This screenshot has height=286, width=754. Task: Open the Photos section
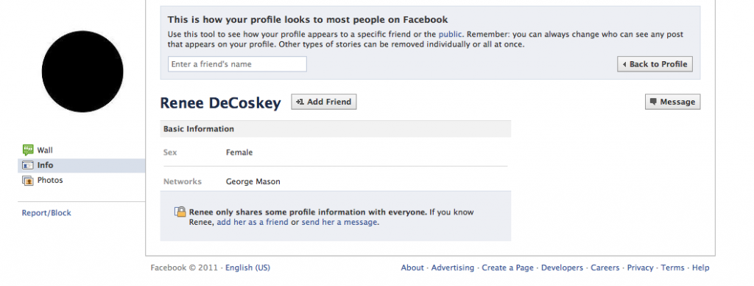50,180
